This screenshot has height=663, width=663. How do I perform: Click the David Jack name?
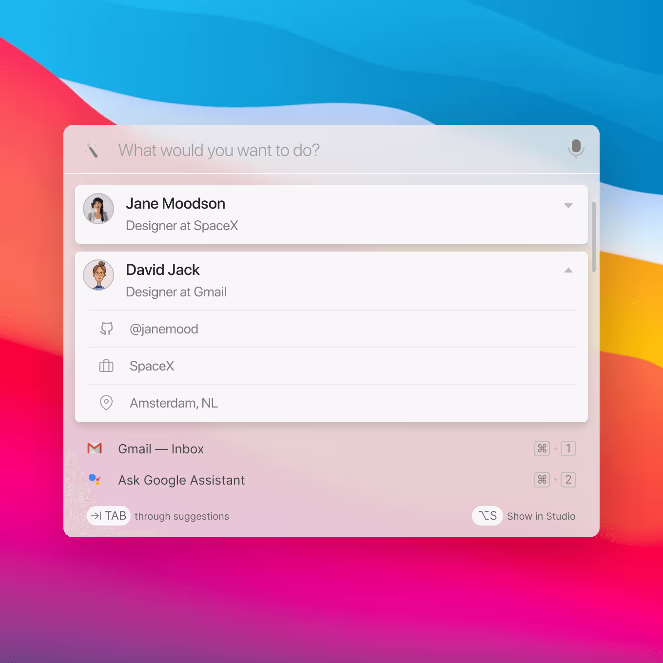[x=163, y=270]
